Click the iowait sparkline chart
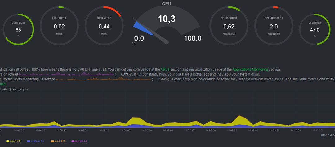 [x=66, y=74]
